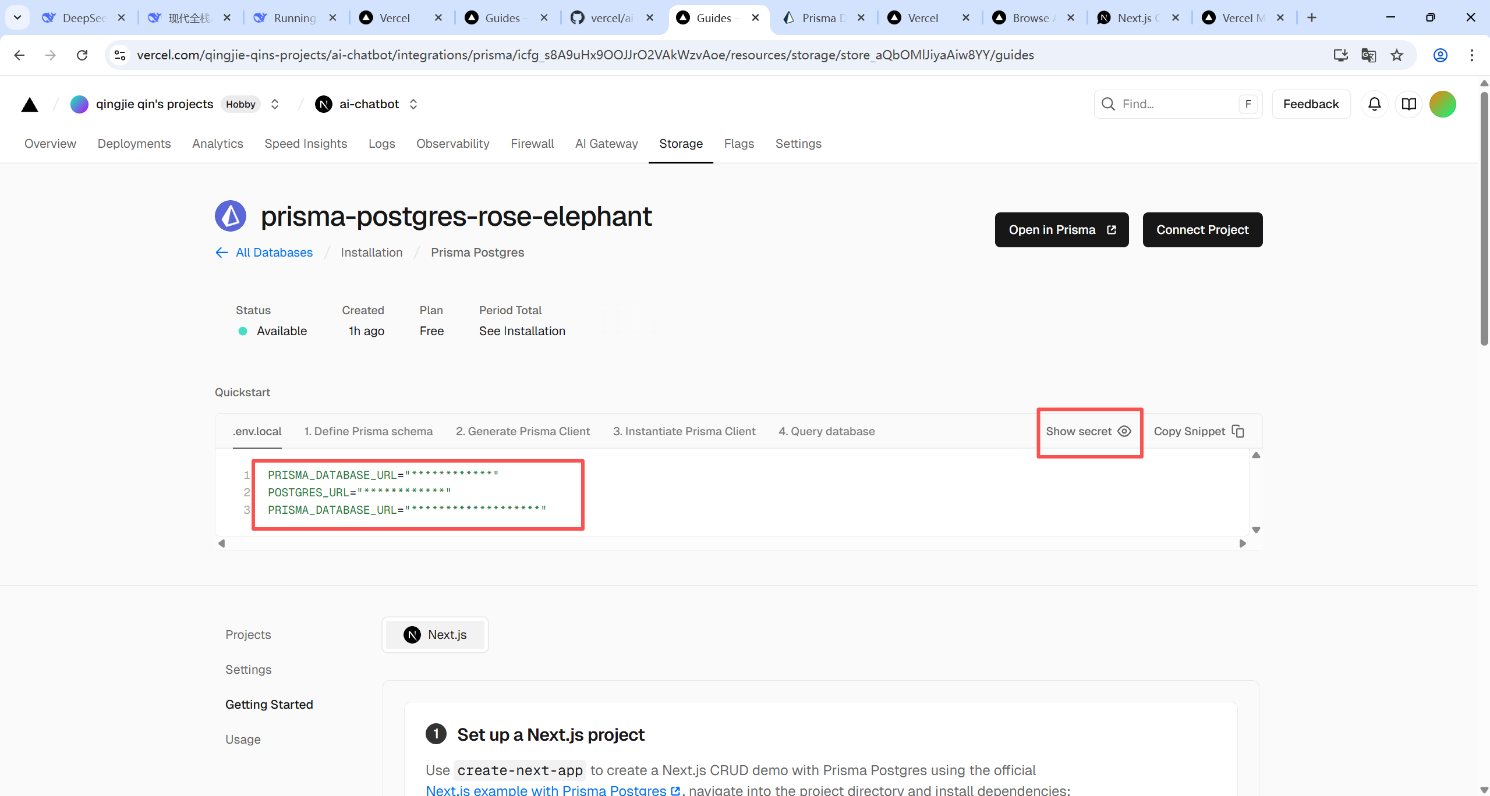Screen dimensions: 1490x796
Task: Click the code snippet scroll-down arrow
Action: 1256,530
